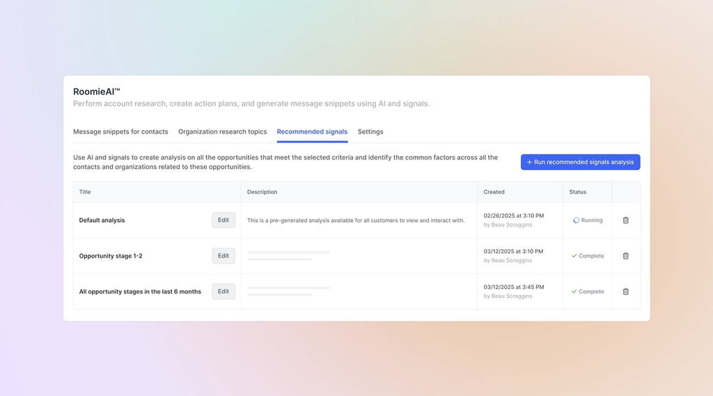This screenshot has width=713, height=396.
Task: Select the Opportunity stage 1-2 title
Action: [x=111, y=256]
